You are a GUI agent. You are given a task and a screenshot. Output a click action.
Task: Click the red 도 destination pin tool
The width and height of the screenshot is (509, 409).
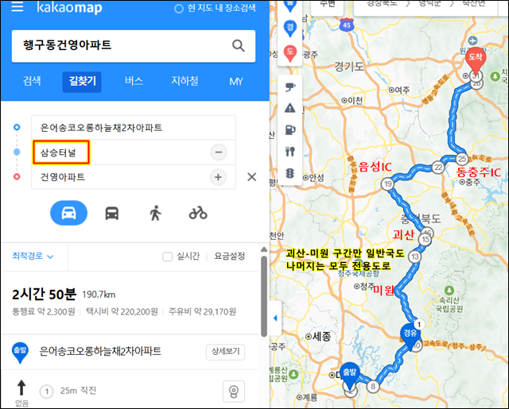point(289,52)
